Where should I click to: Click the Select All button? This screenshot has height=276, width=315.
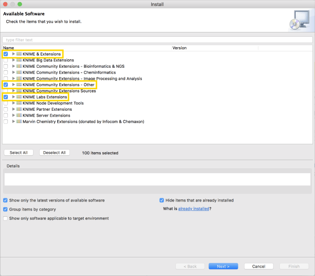click(19, 153)
